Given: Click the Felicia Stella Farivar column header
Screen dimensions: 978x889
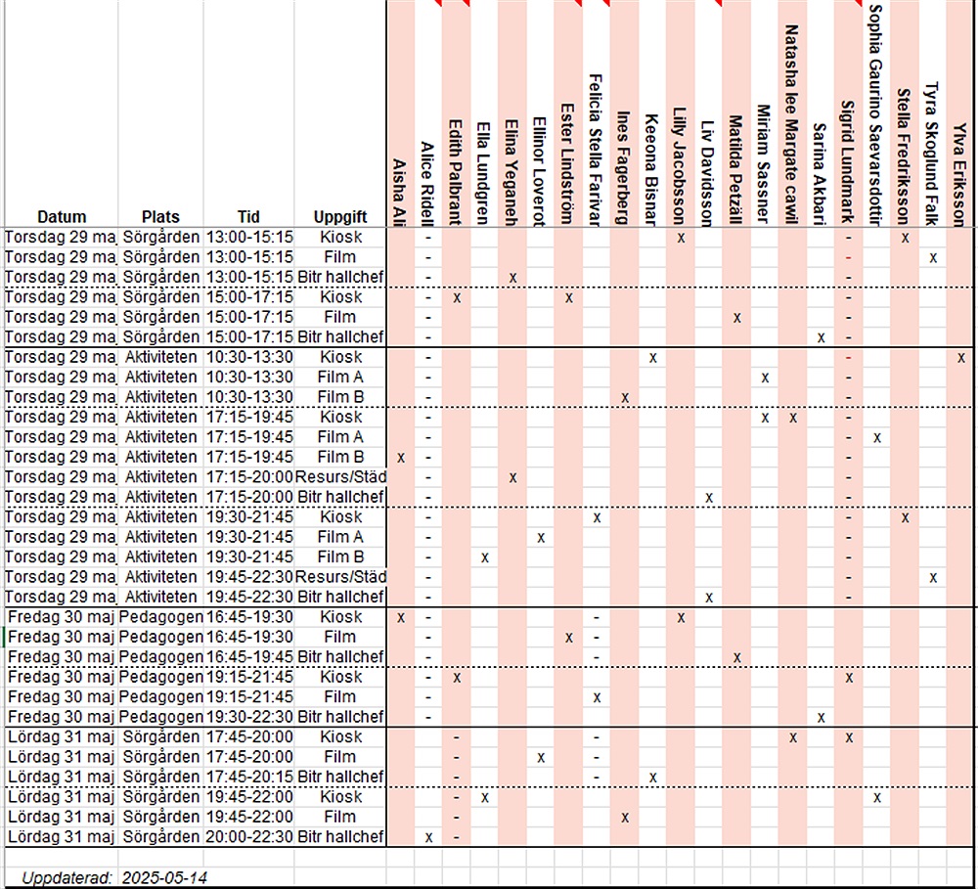Looking at the screenshot, I should (x=597, y=150).
